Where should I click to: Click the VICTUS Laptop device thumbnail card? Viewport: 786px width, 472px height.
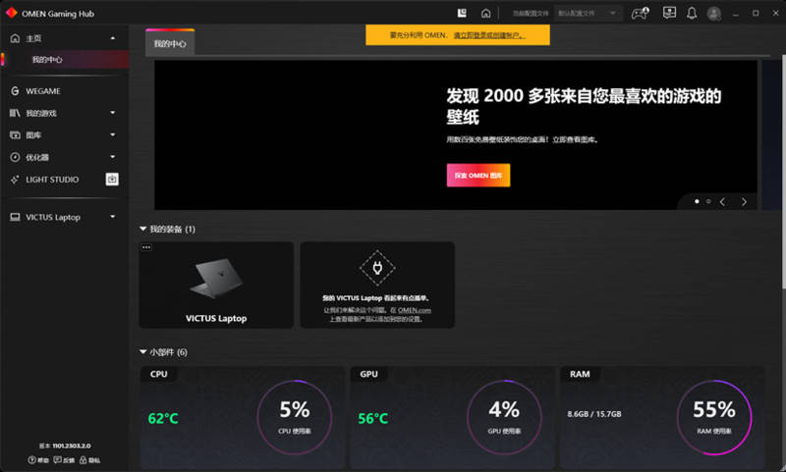coord(216,285)
